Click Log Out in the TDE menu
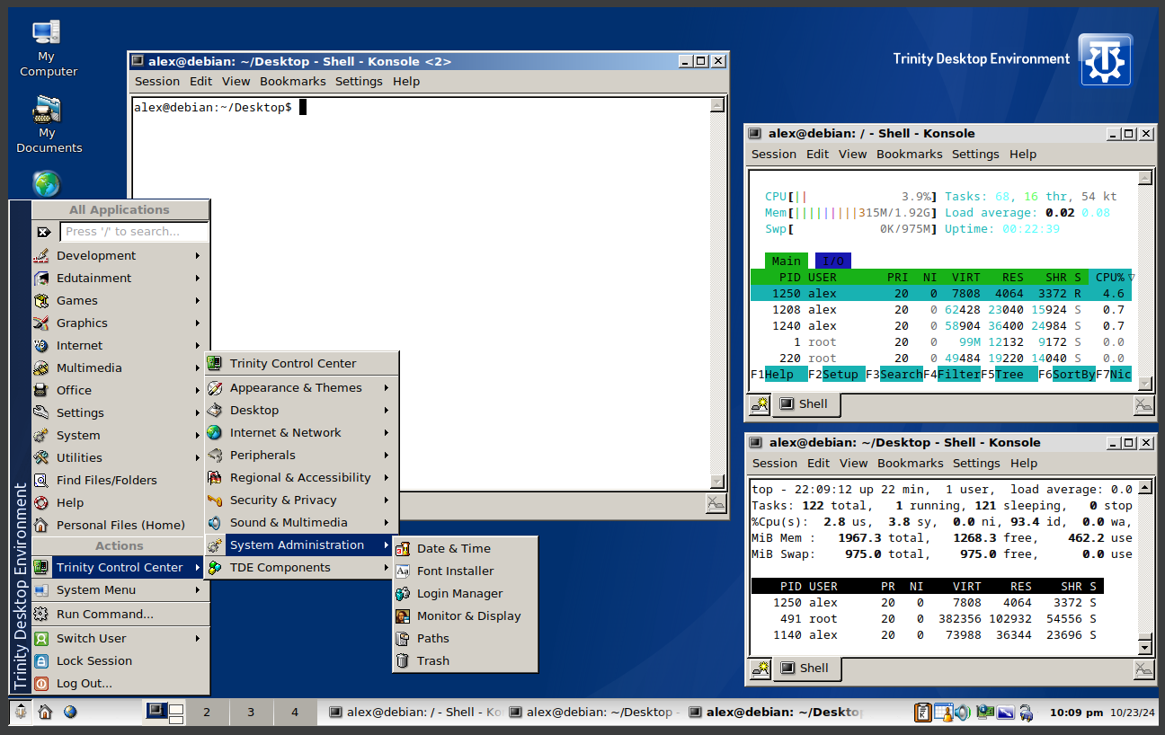 click(x=84, y=683)
